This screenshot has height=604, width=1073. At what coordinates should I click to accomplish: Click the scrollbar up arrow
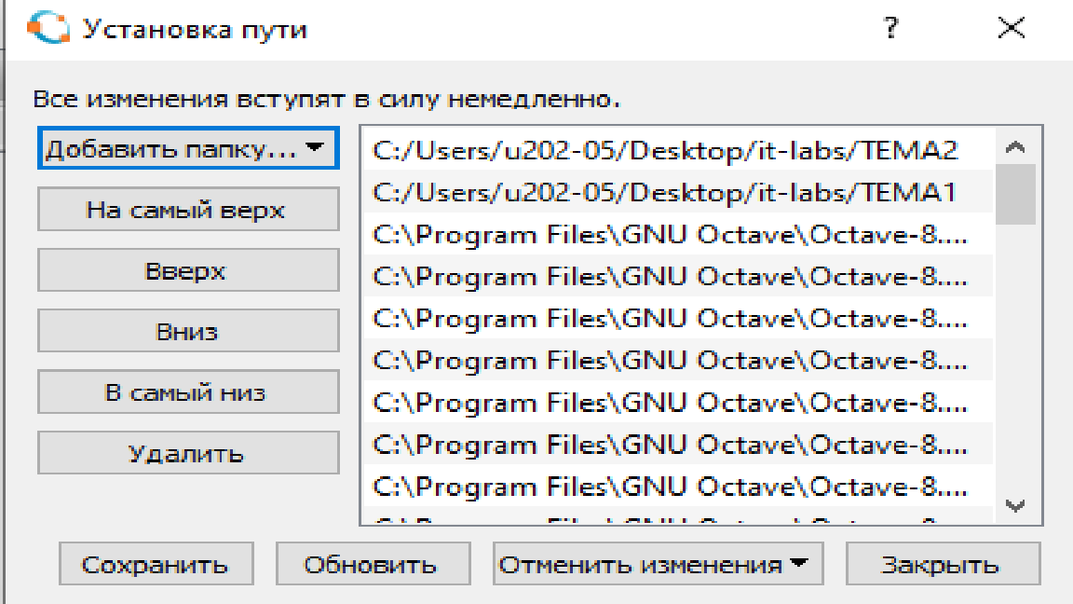(x=1017, y=144)
